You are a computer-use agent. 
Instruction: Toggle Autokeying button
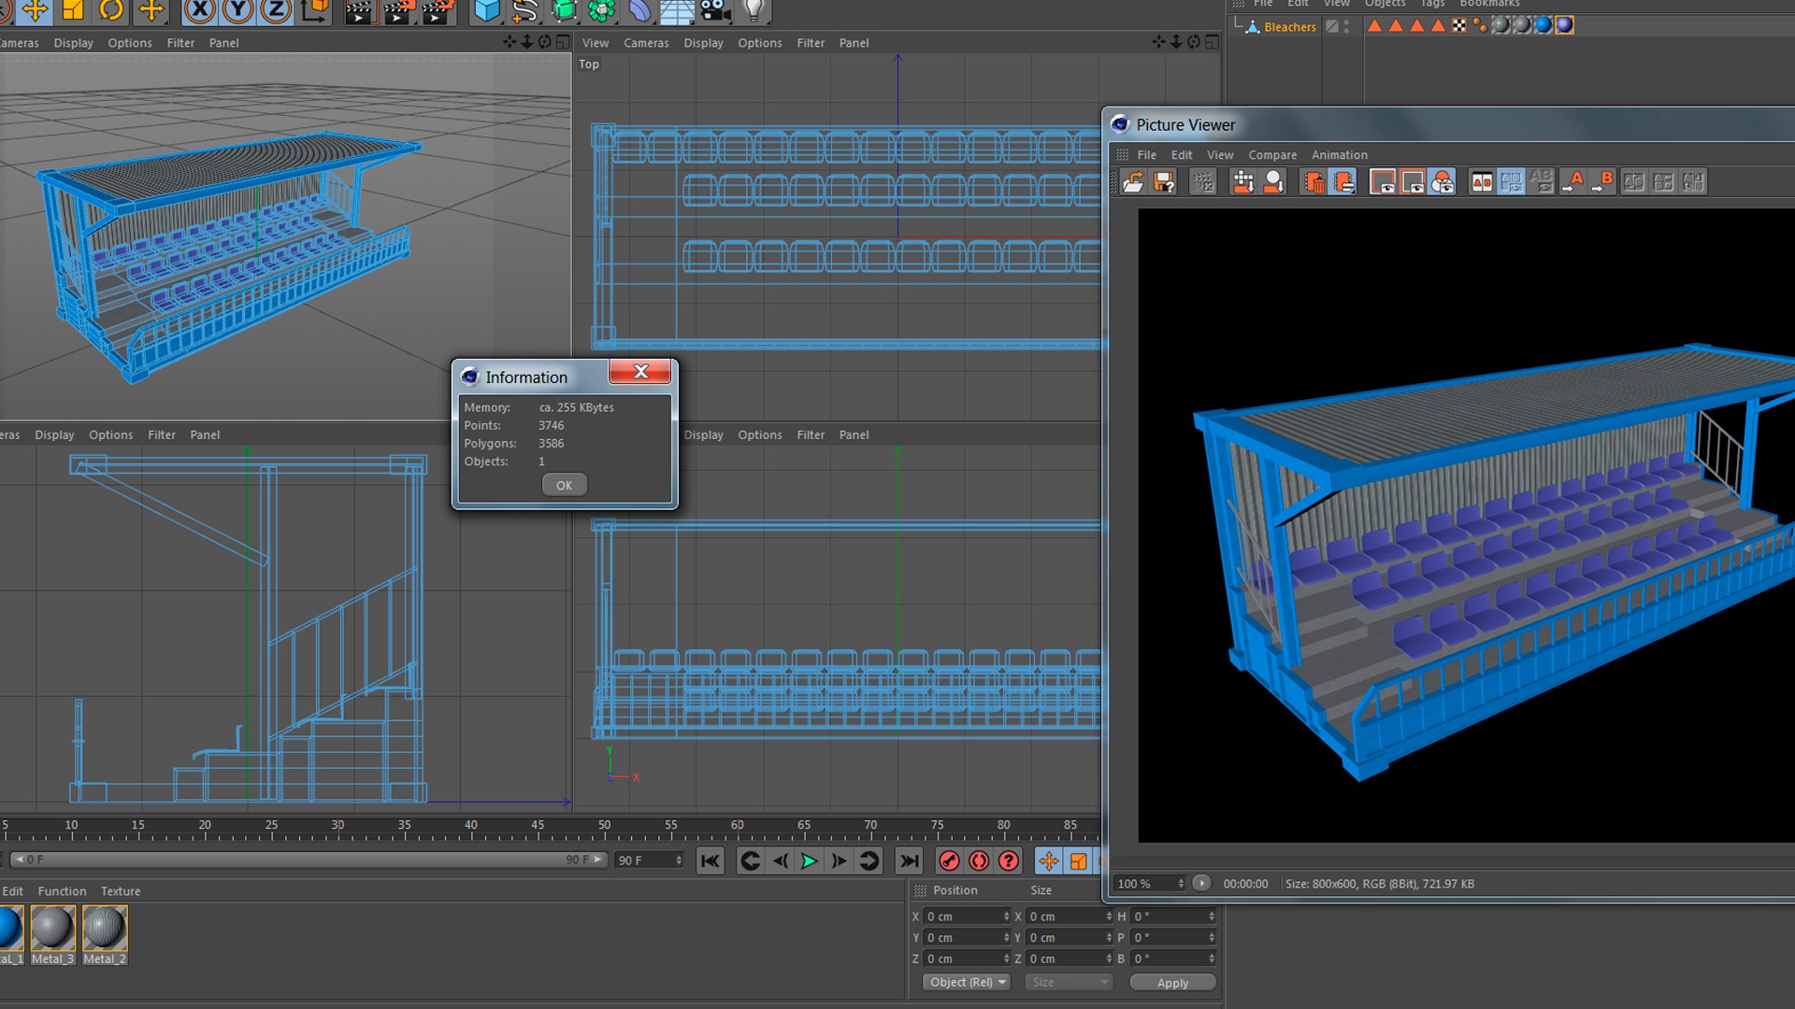979,861
